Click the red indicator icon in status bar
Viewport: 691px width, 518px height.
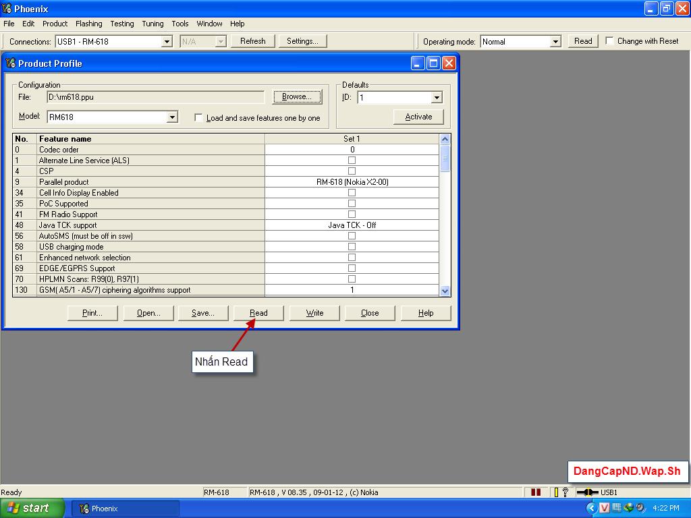click(535, 492)
